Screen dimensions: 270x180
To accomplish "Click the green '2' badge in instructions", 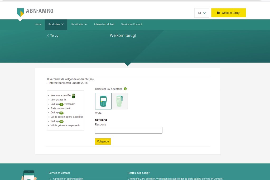I will (x=61, y=104).
